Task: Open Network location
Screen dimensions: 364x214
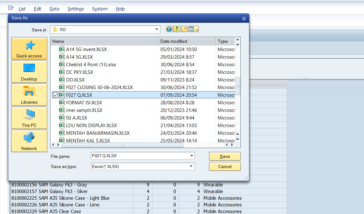Action: pyautogui.click(x=29, y=141)
